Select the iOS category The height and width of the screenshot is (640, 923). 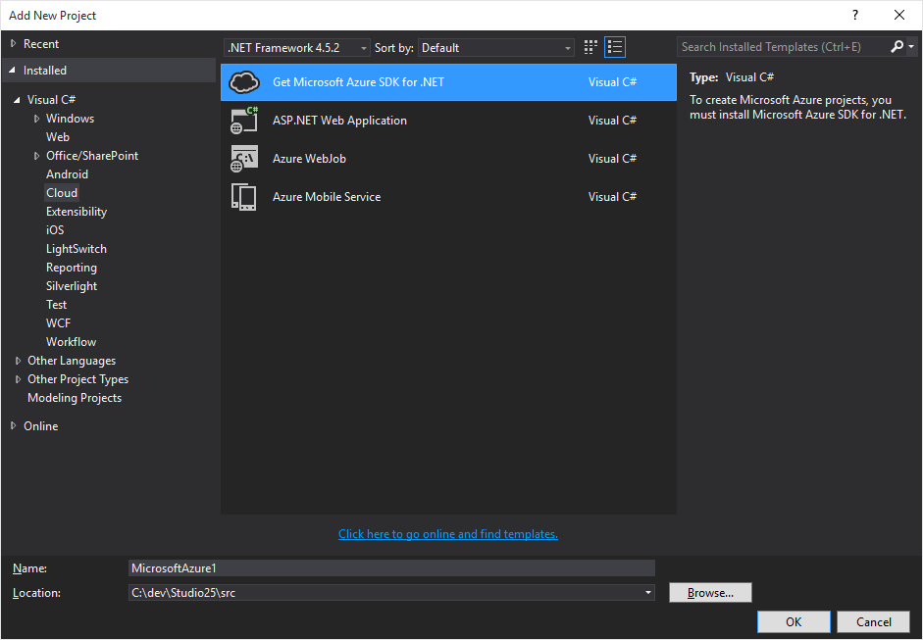pos(55,230)
